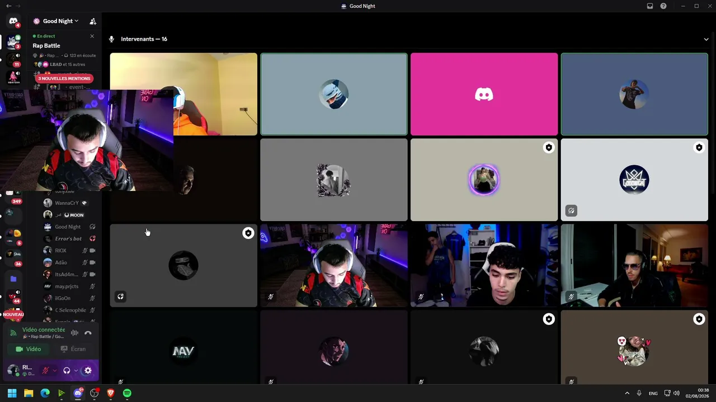Open OBS Studio from taskbar
This screenshot has height=402, width=716.
click(95, 393)
